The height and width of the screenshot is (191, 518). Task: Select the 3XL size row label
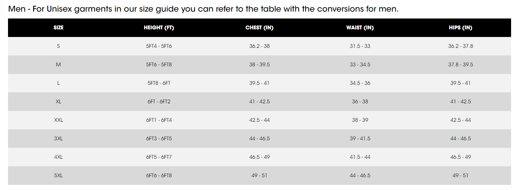pos(58,139)
